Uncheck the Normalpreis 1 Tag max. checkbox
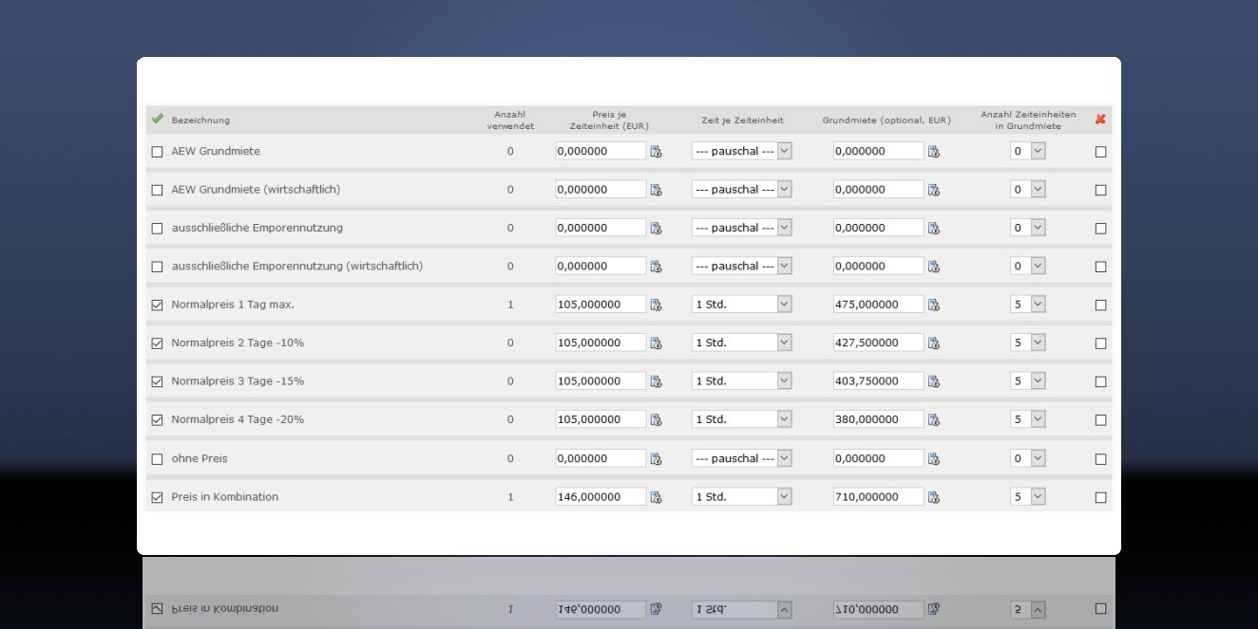The image size is (1258, 629). coord(158,305)
